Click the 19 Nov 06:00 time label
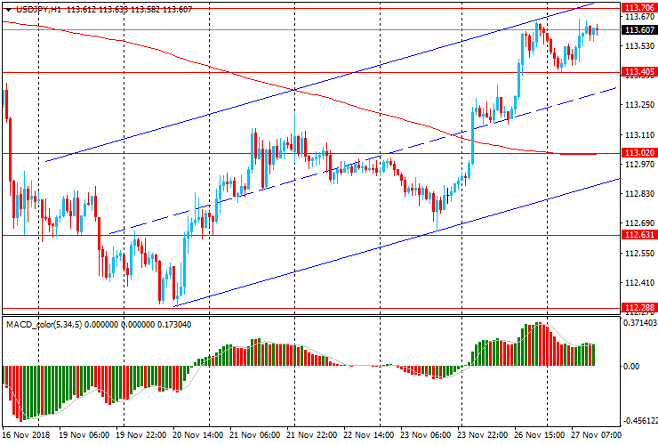The height and width of the screenshot is (445, 658). (84, 434)
